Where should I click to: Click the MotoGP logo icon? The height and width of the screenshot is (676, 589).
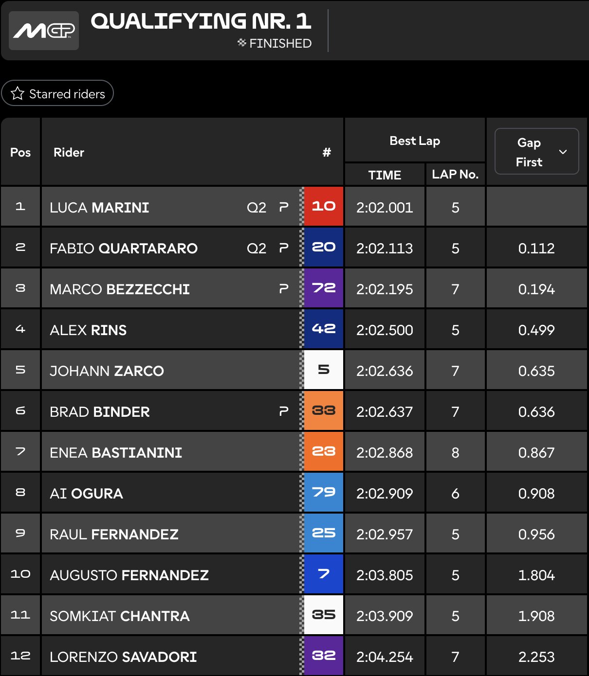pos(44,31)
